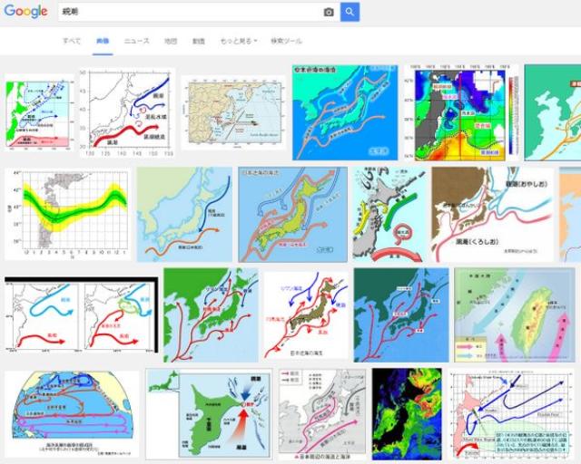Screen dimensions: 581x464
Task: Switch to the すべて tab
Action: point(72,42)
